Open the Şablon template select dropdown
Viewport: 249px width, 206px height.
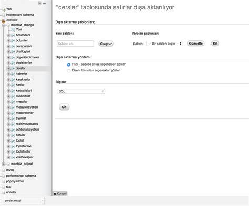(164, 44)
